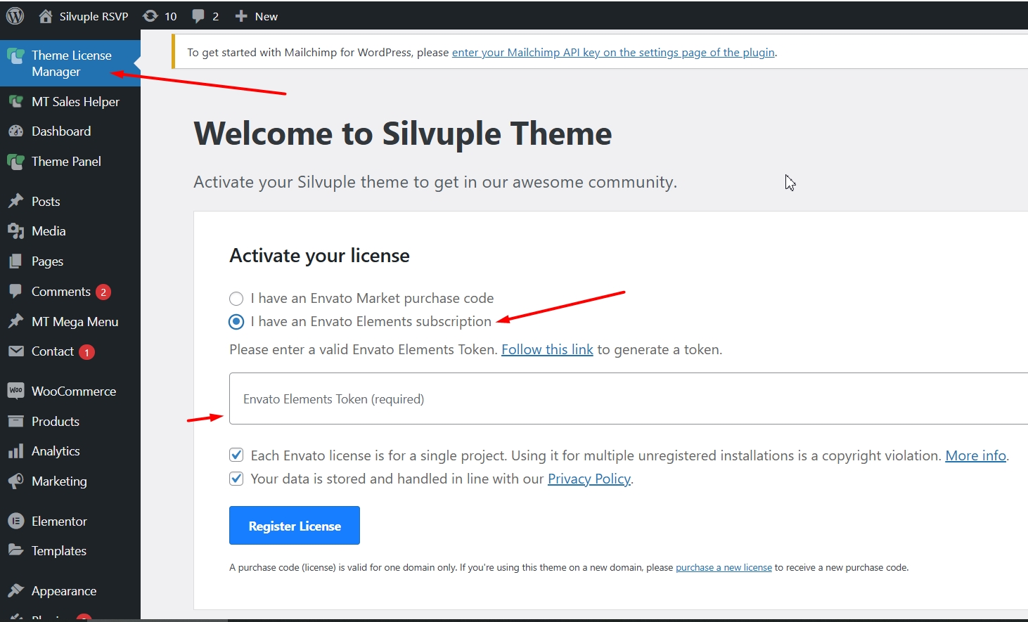Open Products menu label
This screenshot has height=622, width=1028.
pos(56,422)
